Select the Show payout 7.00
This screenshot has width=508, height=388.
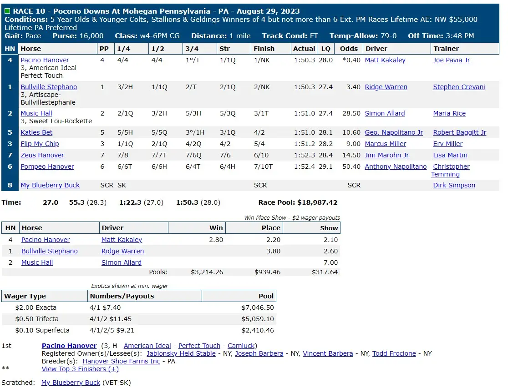click(330, 262)
